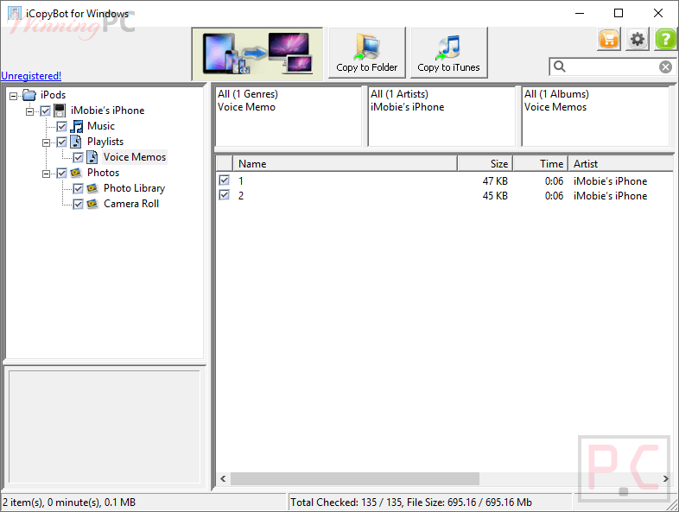Collapse the iPods root node
679x512 pixels.
14,96
